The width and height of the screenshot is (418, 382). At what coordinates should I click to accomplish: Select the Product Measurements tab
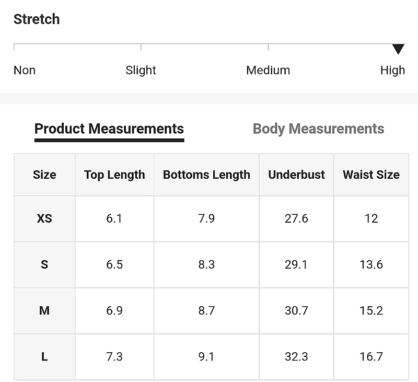pyautogui.click(x=109, y=129)
